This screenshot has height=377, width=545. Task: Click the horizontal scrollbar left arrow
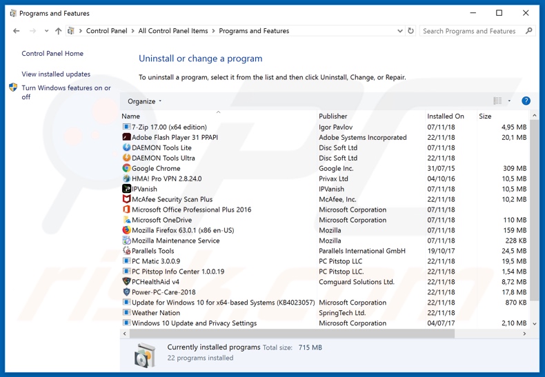coord(125,334)
